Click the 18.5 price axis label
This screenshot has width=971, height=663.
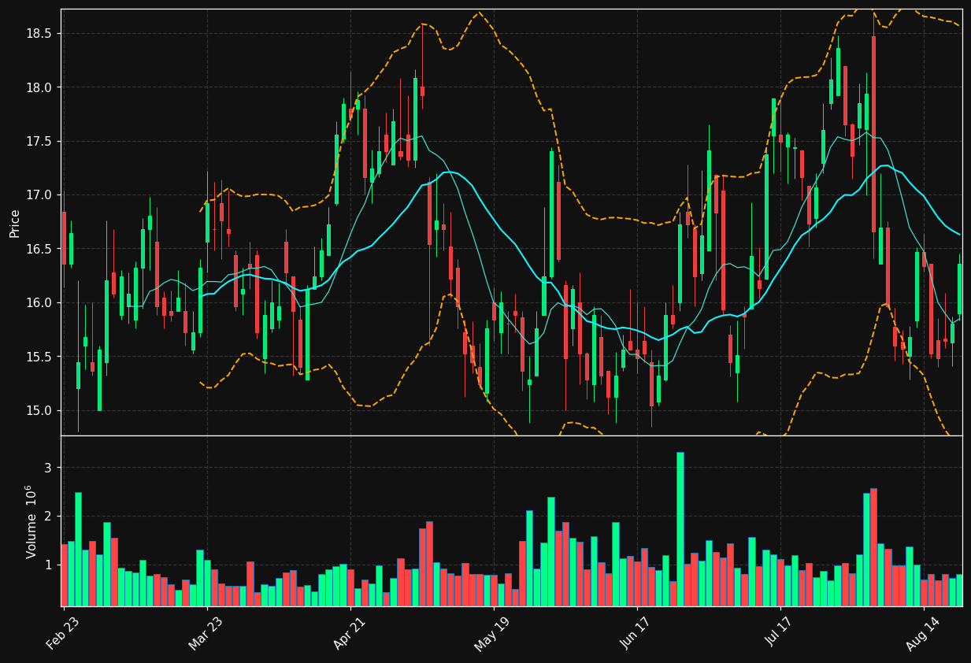tap(39, 34)
